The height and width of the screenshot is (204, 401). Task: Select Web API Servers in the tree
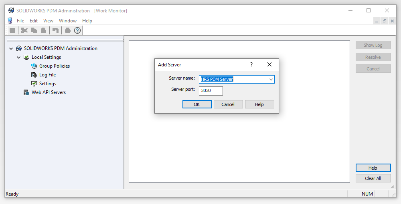(x=49, y=92)
